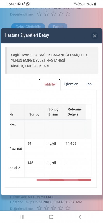
Task: Select the 145 mg/dl result cell
Action: tap(34, 168)
